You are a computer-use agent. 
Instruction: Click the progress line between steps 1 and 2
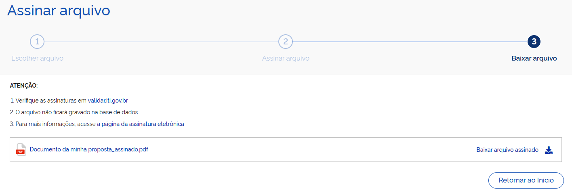(162, 42)
